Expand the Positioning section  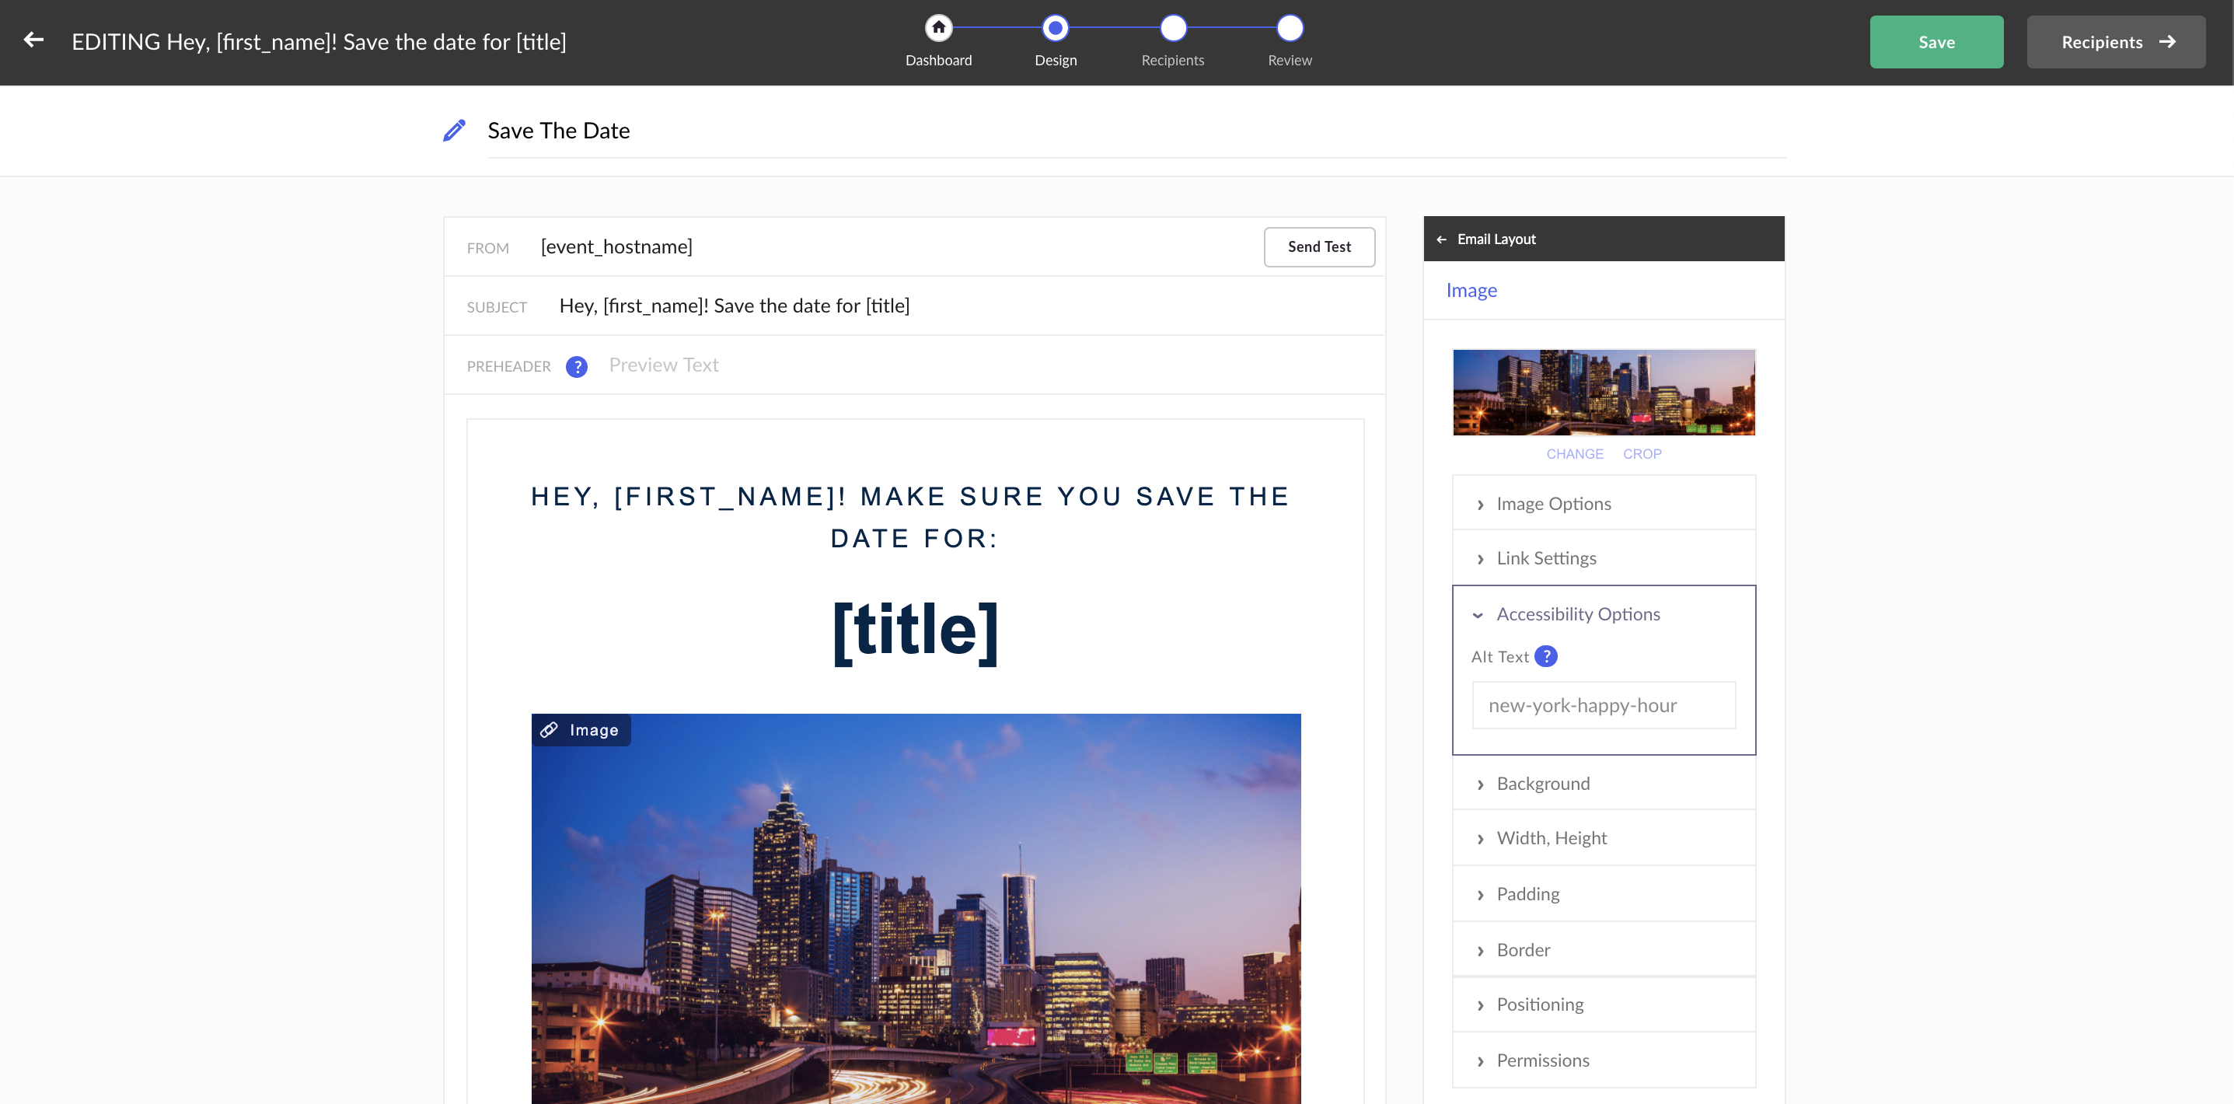[1604, 1005]
